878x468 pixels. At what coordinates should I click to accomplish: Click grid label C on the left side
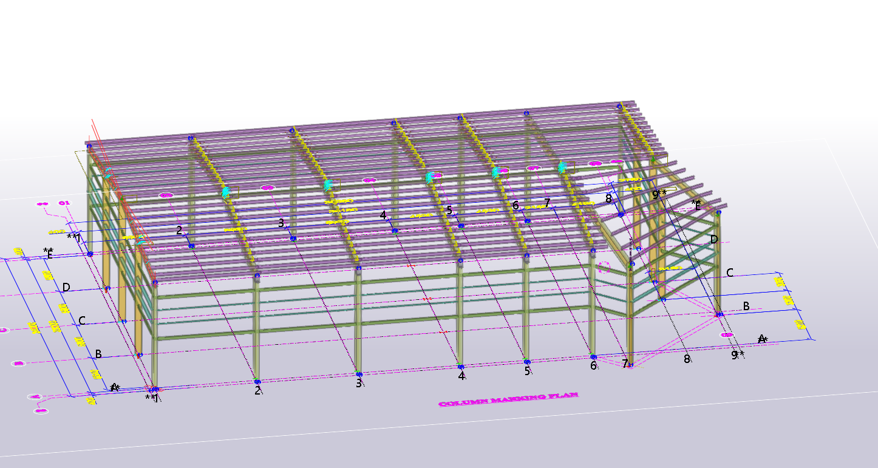coord(82,320)
